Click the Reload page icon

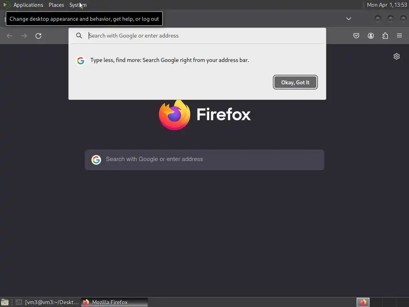pyautogui.click(x=38, y=36)
